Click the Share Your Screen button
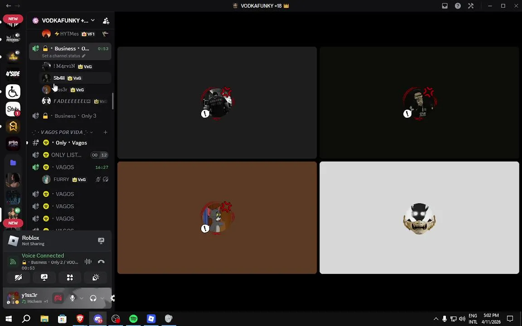The width and height of the screenshot is (522, 326). (x=44, y=278)
